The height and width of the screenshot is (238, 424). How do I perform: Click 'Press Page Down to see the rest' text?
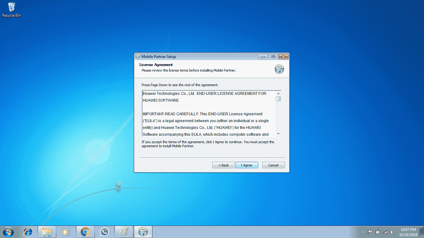click(x=180, y=85)
